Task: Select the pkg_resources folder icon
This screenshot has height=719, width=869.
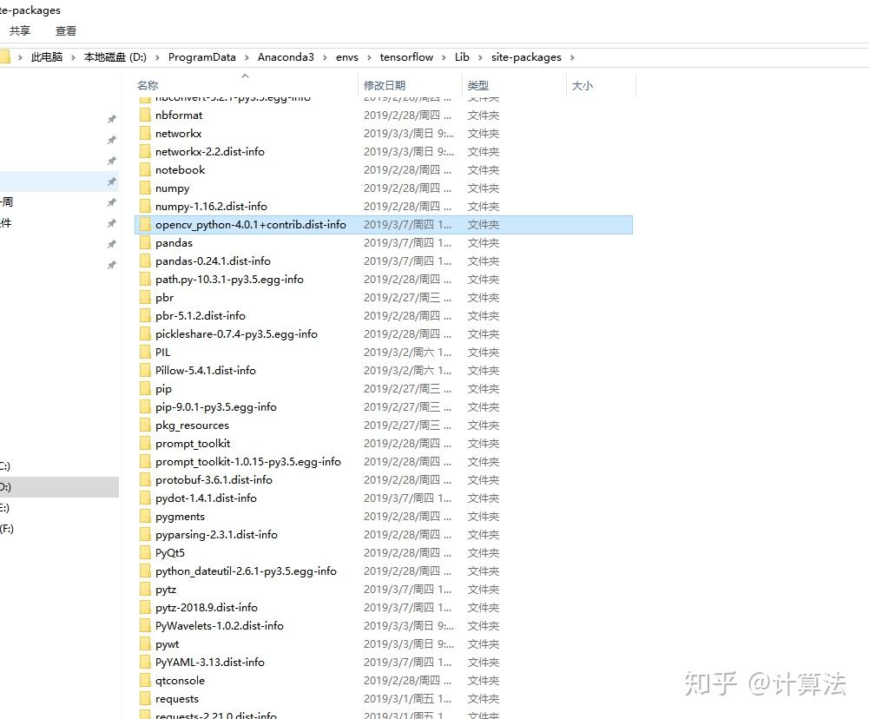Action: coord(145,425)
